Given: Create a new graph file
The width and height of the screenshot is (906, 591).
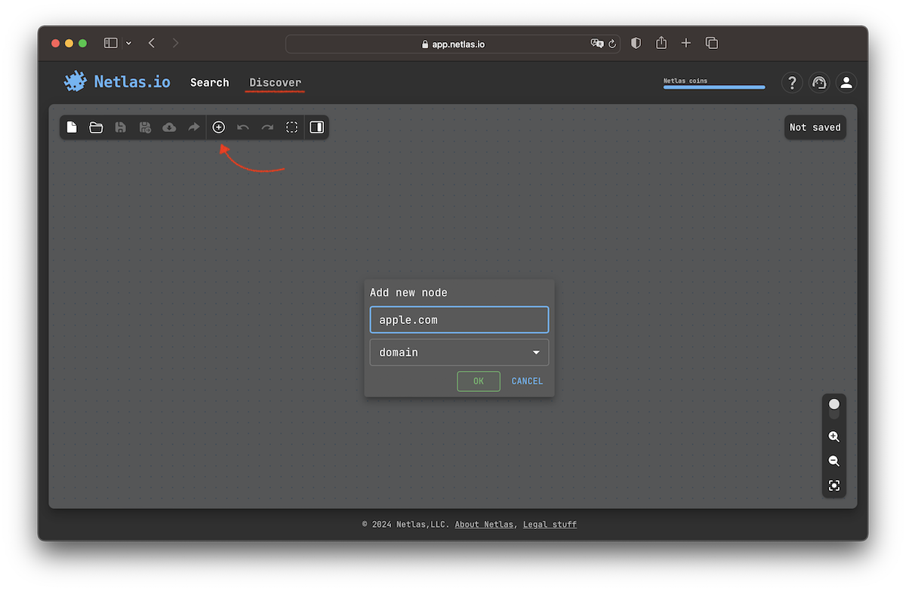Looking at the screenshot, I should (x=72, y=127).
